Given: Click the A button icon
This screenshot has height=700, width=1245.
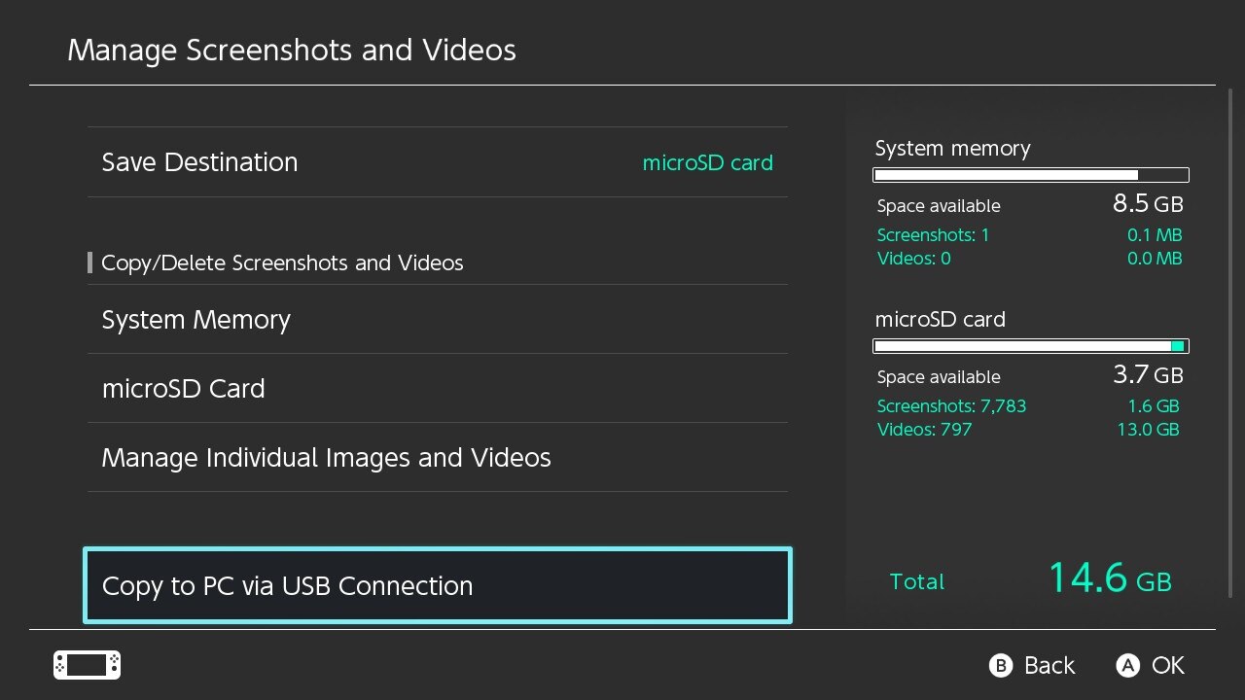Looking at the screenshot, I should pos(1127,666).
